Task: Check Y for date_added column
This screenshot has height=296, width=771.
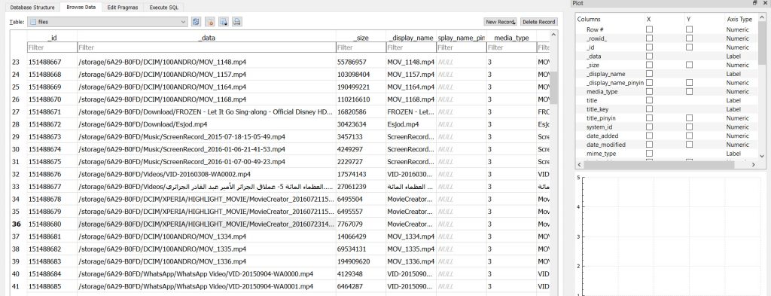Action: [690, 136]
